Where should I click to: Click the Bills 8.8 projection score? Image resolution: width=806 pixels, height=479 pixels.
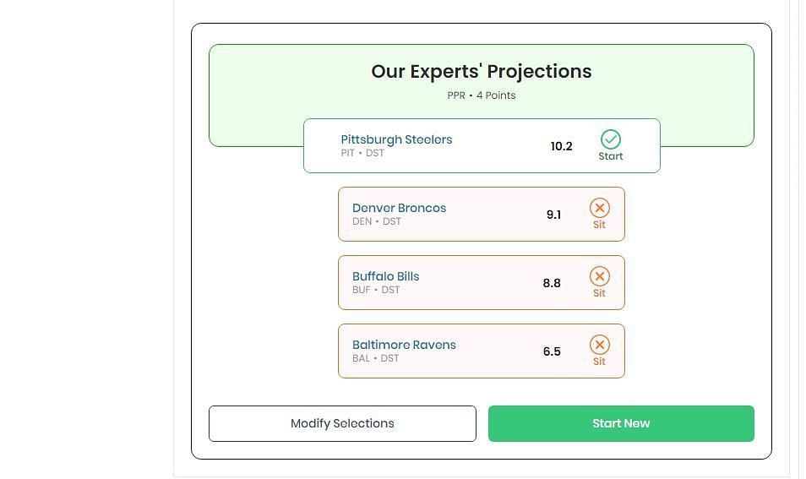click(552, 283)
